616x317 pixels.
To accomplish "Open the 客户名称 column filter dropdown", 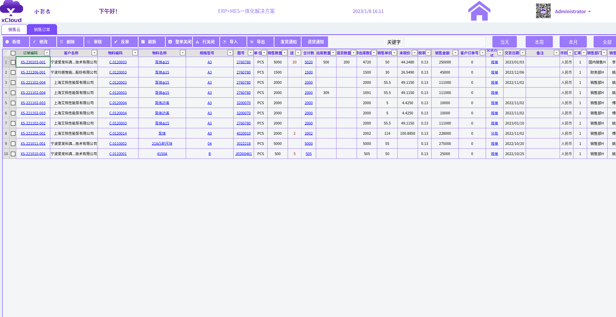I will 94,53.
